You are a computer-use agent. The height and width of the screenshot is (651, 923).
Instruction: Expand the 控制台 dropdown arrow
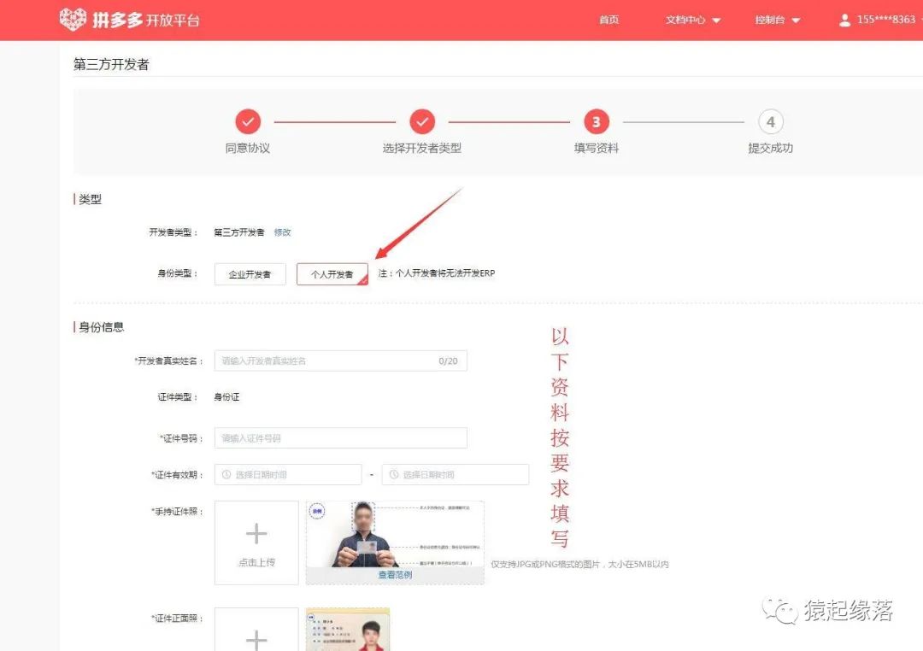pos(796,21)
